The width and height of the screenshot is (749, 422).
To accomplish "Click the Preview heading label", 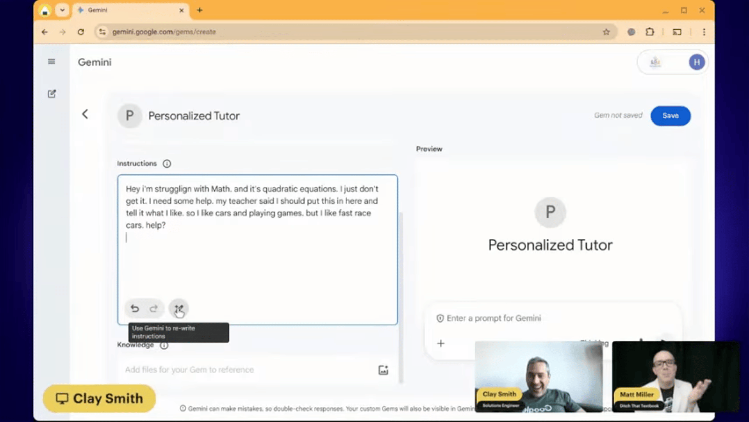I will click(x=429, y=149).
